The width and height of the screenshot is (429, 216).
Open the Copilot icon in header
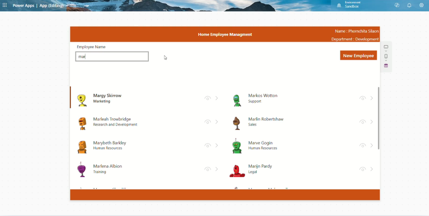tap(397, 5)
